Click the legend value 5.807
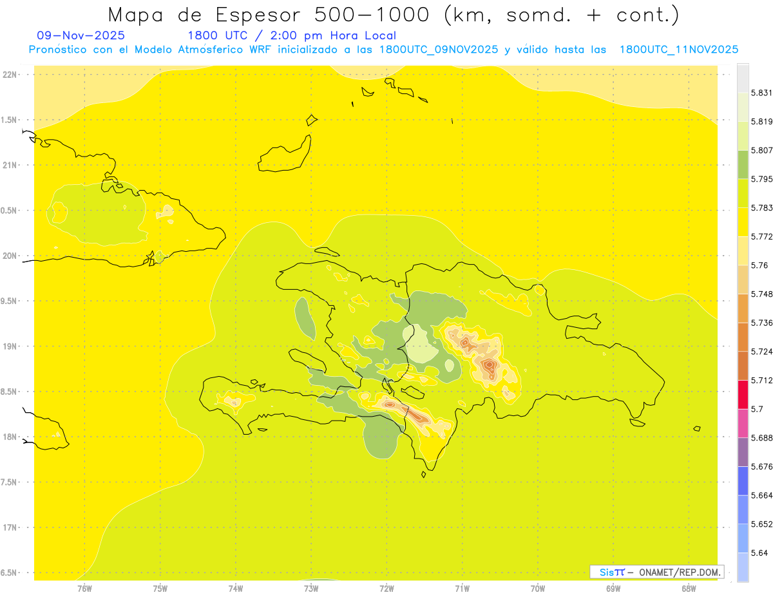773x597 pixels. (761, 150)
